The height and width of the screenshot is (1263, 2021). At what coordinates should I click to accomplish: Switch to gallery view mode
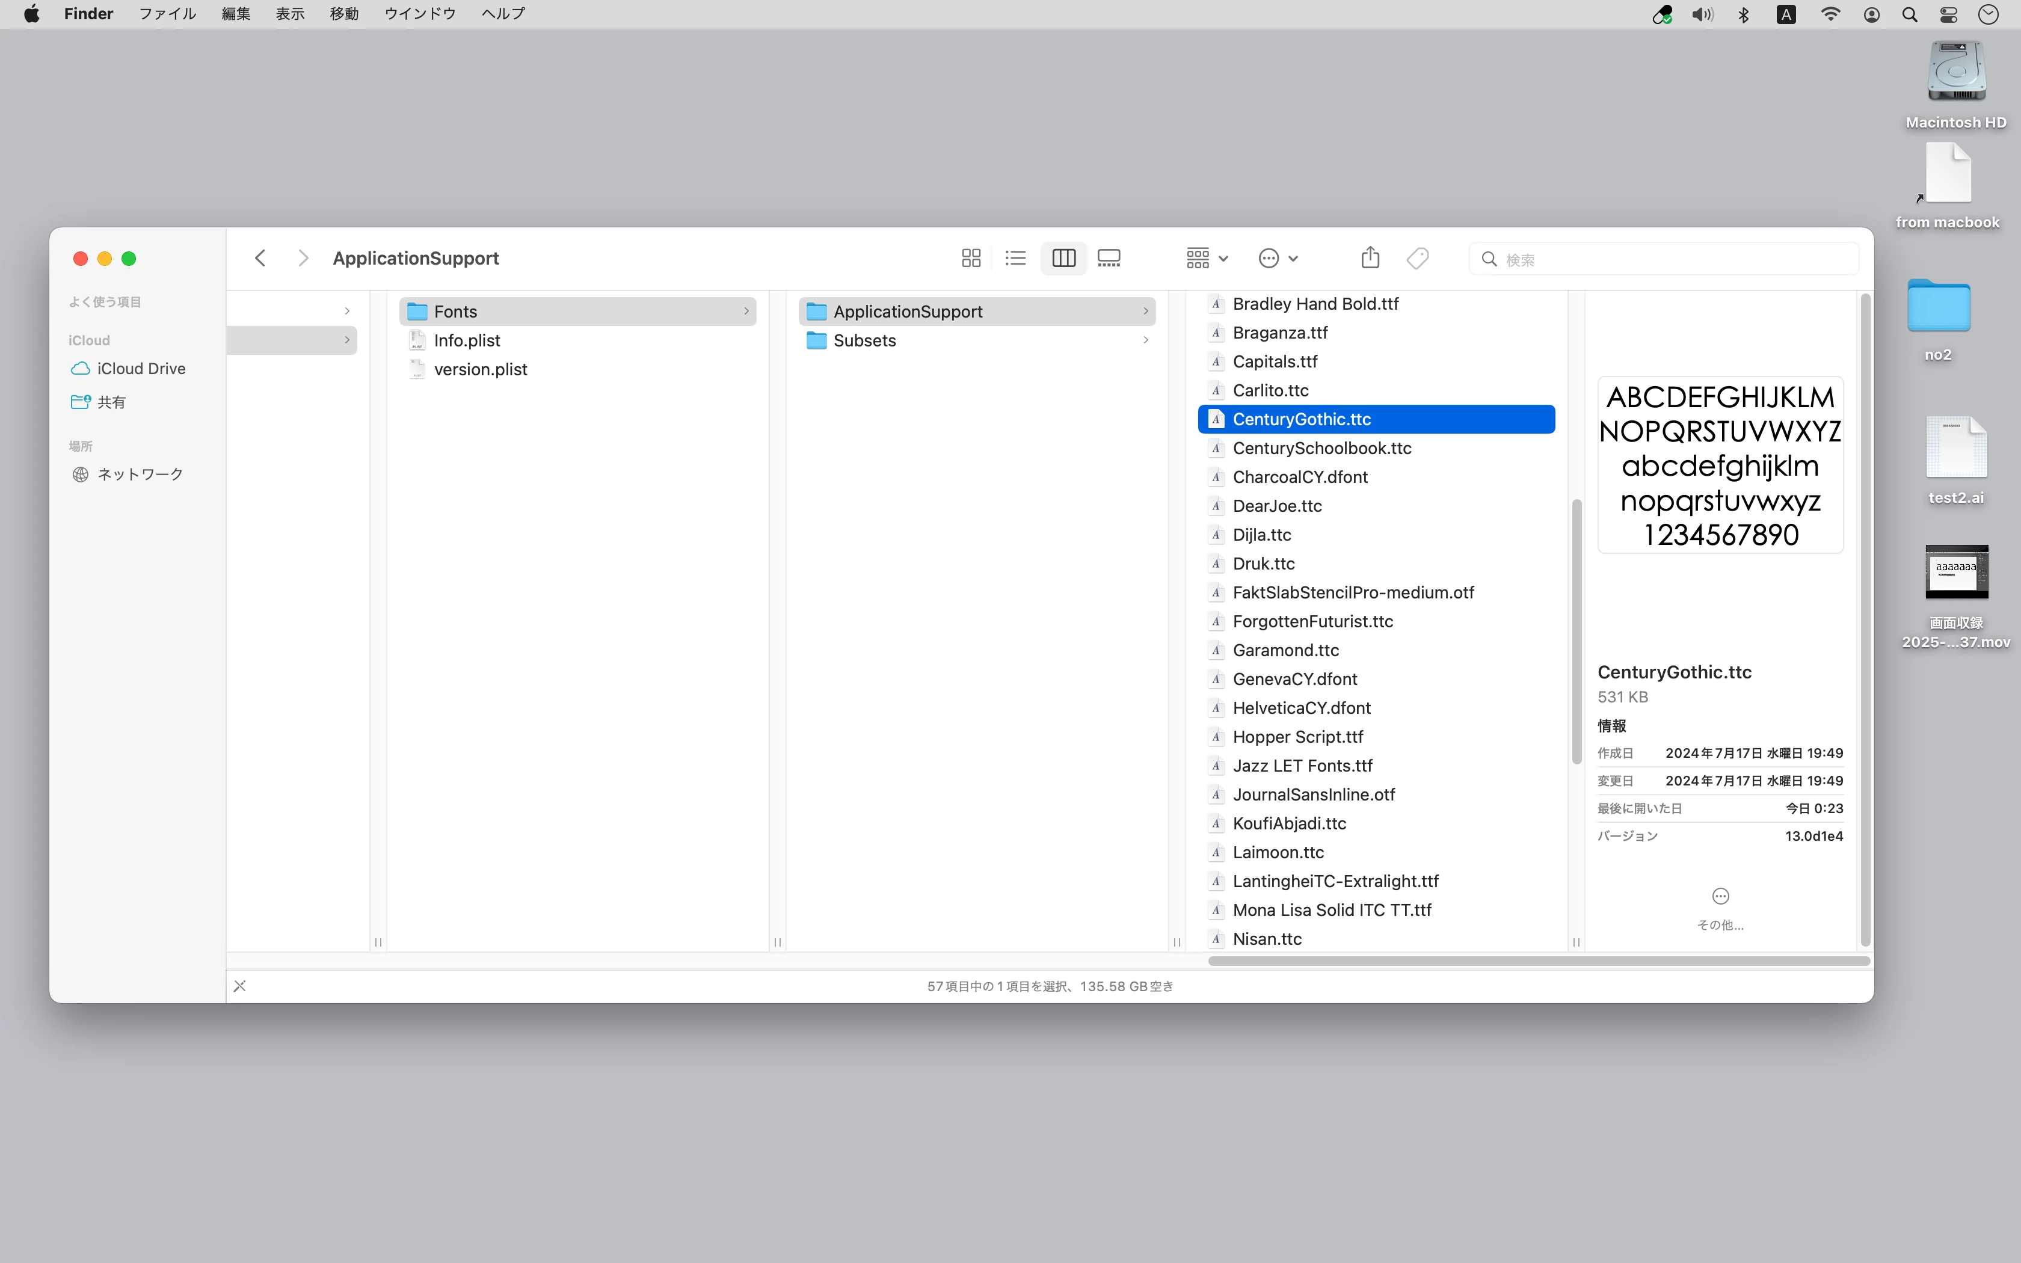click(x=1109, y=258)
